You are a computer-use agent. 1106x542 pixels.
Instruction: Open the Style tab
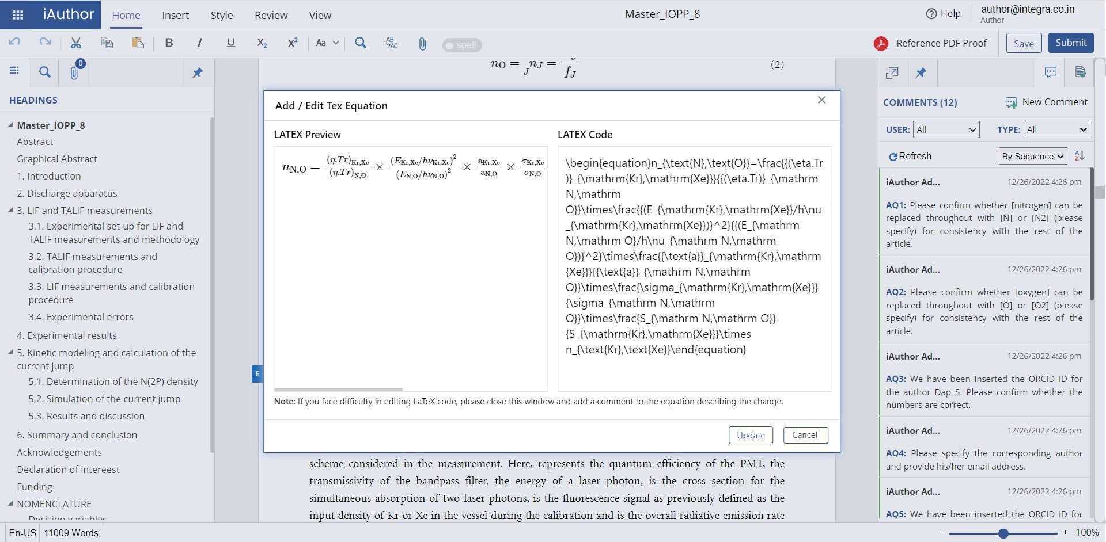pos(222,16)
